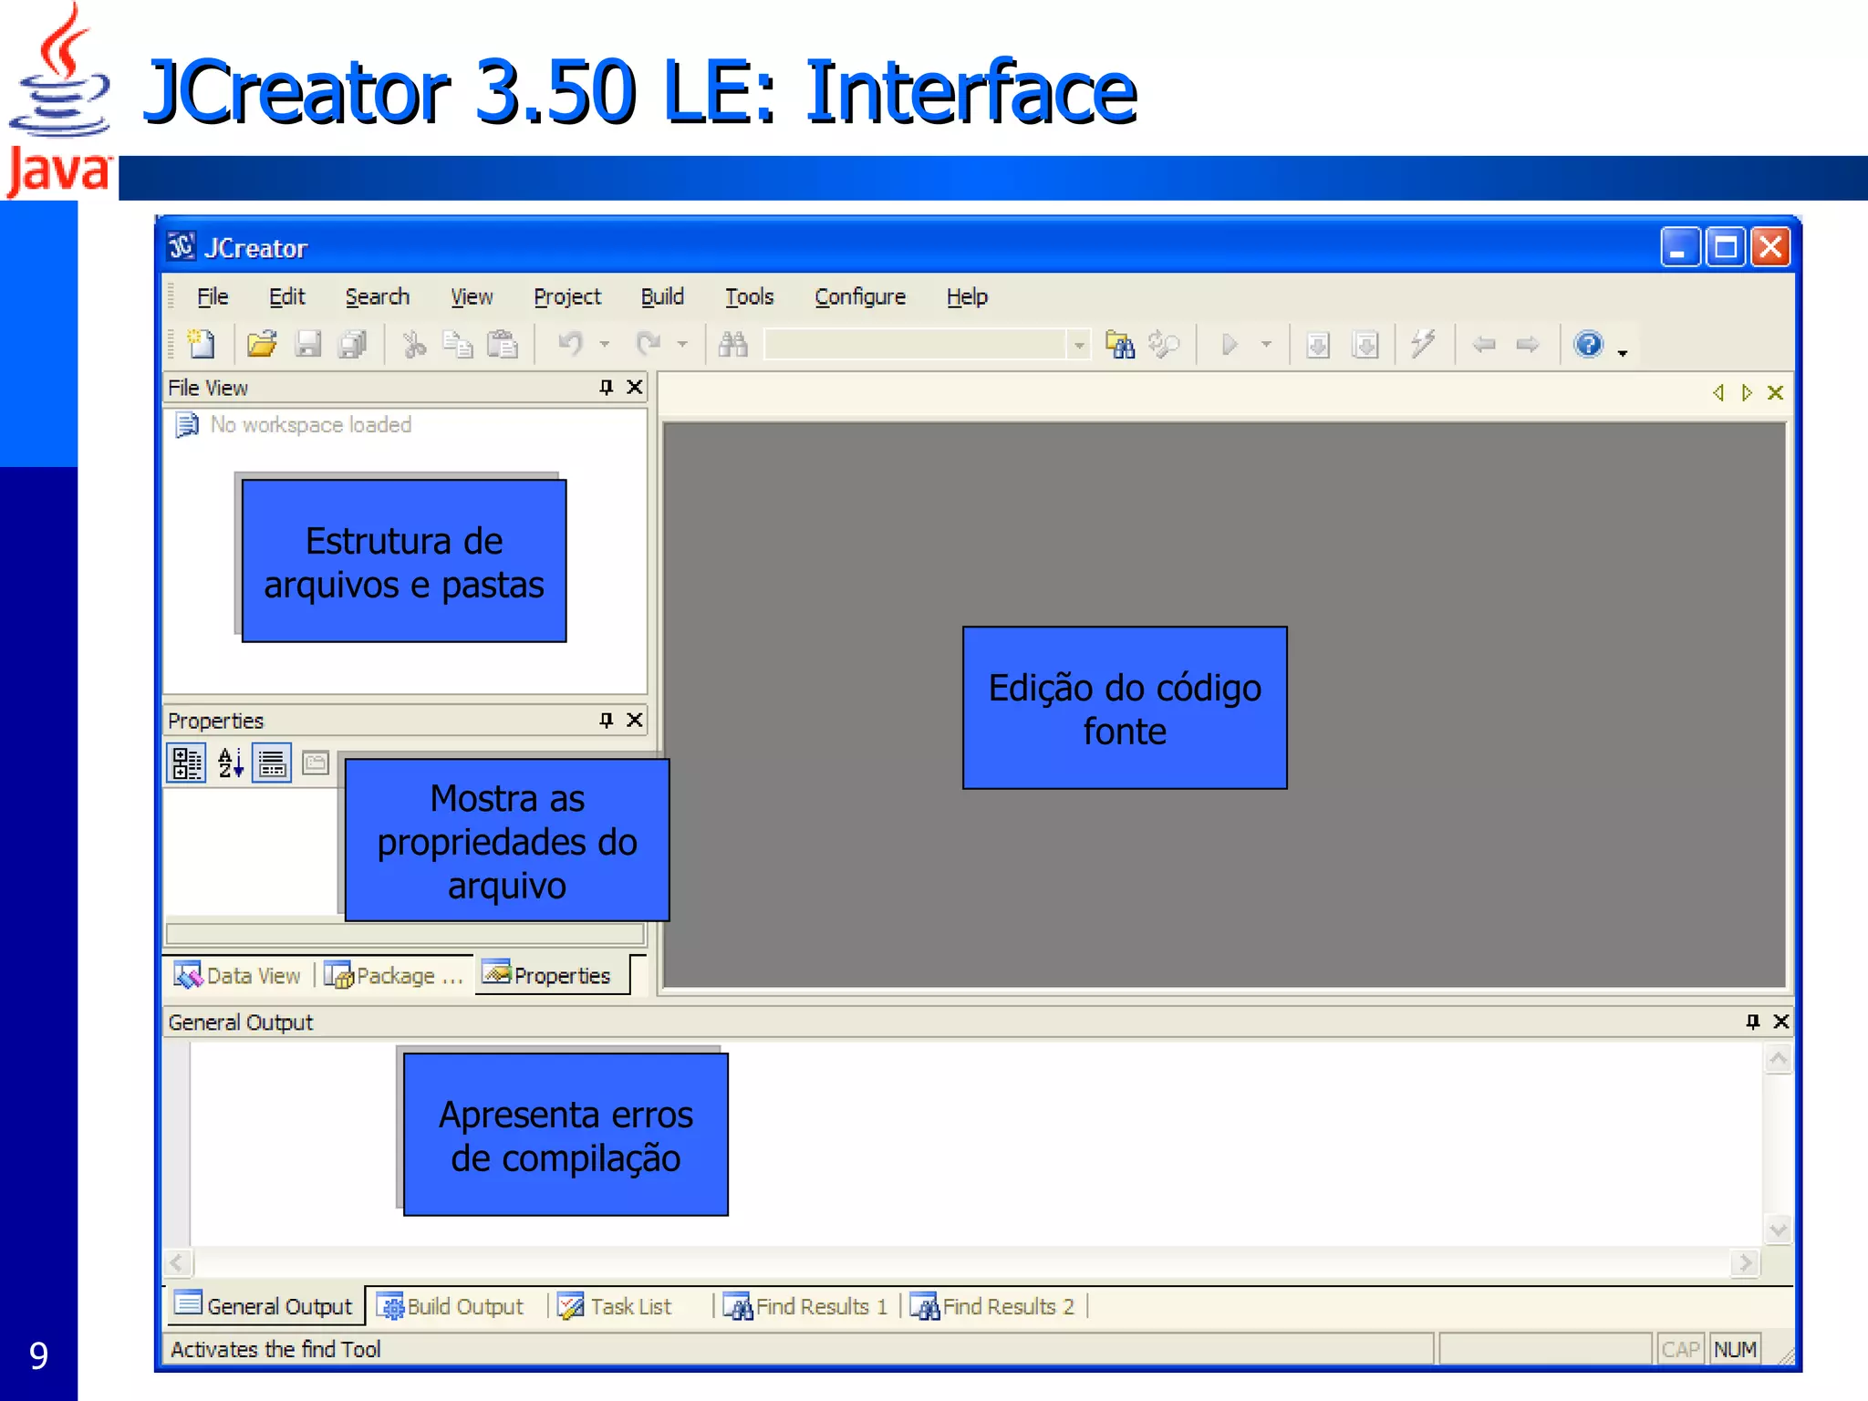This screenshot has height=1401, width=1868.
Task: Click the Find text input field
Action: click(916, 345)
